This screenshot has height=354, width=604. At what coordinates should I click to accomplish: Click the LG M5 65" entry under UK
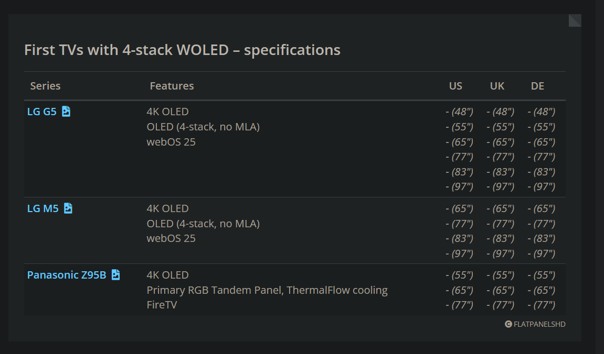coord(500,208)
